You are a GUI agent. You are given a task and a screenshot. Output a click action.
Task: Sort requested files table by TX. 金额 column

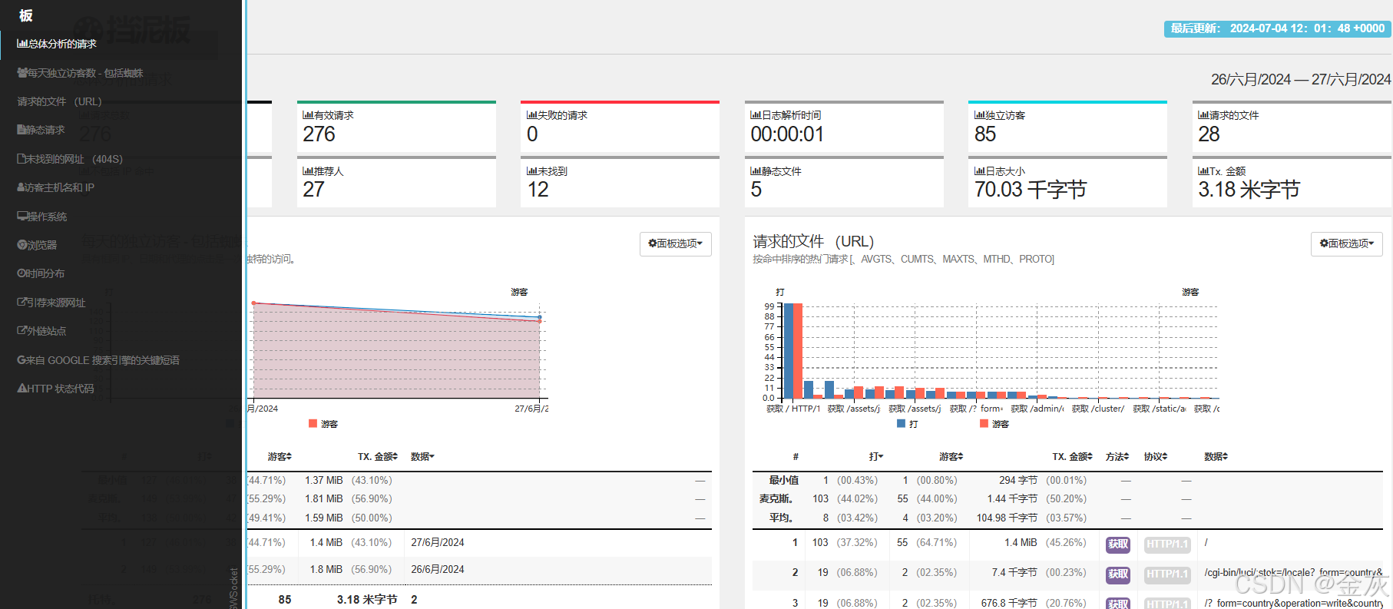pyautogui.click(x=1072, y=457)
